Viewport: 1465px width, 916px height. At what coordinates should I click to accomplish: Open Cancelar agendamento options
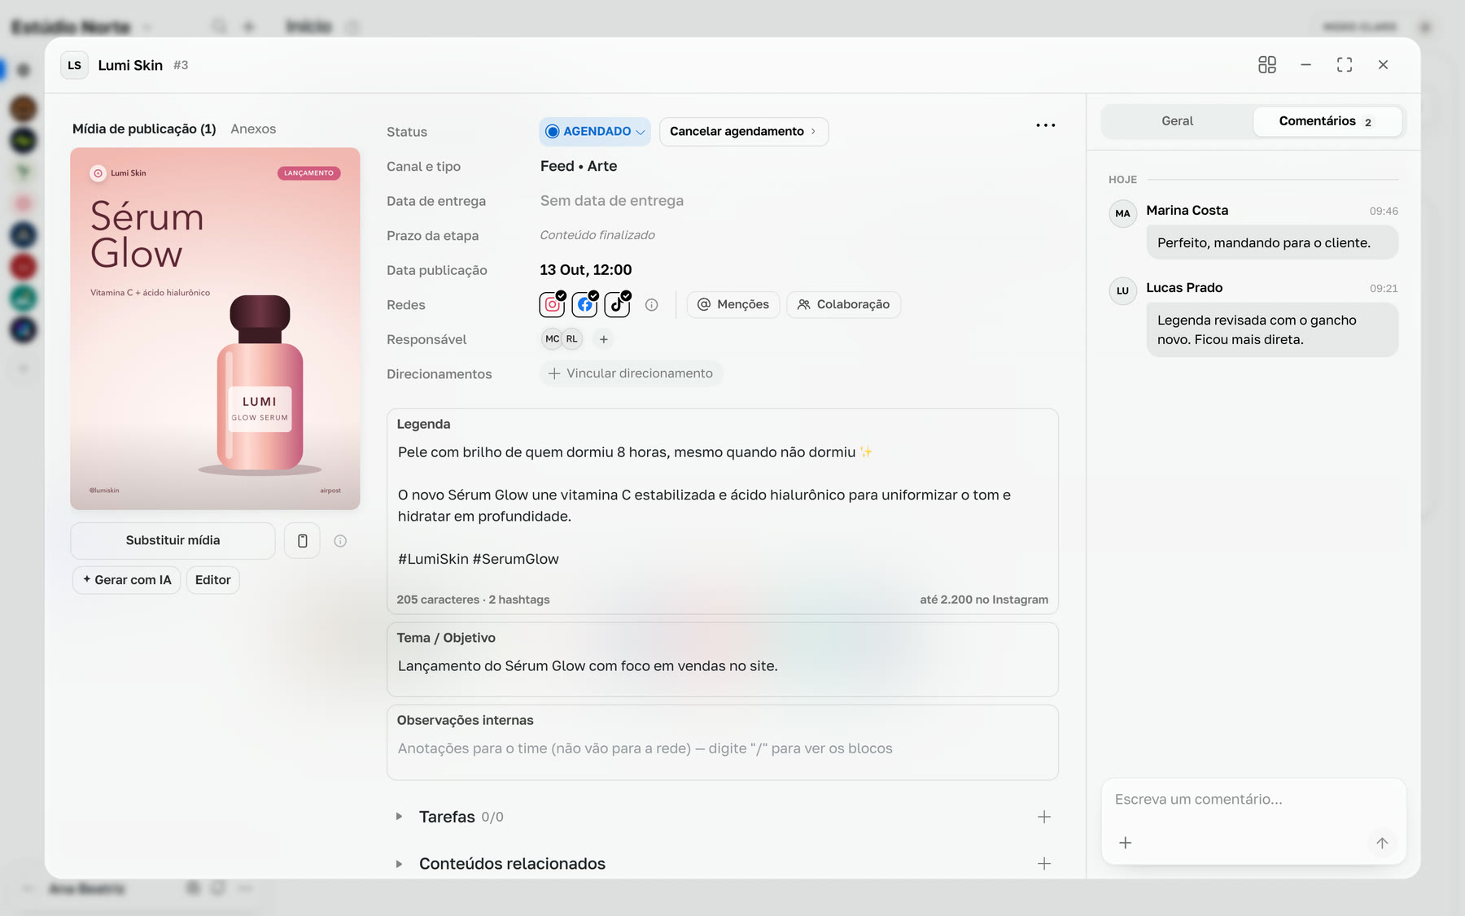744,132
